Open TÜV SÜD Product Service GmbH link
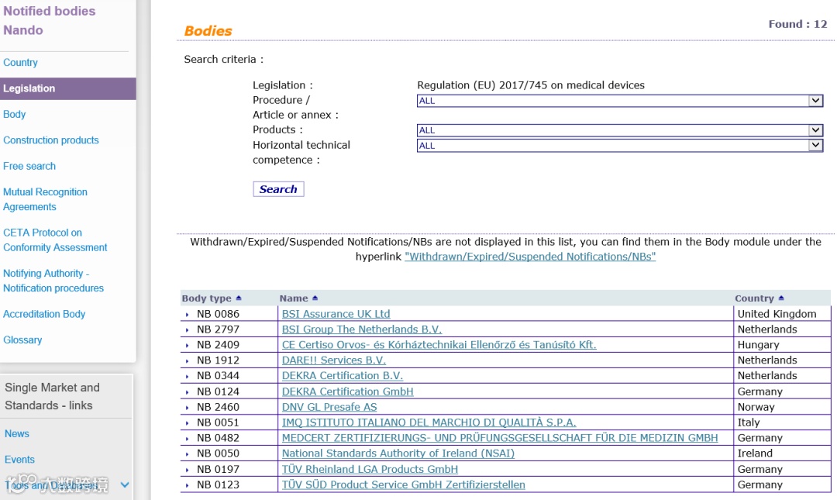The width and height of the screenshot is (837, 500). click(x=404, y=485)
